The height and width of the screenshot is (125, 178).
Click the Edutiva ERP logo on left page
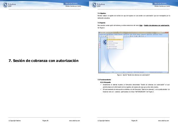[9, 5]
